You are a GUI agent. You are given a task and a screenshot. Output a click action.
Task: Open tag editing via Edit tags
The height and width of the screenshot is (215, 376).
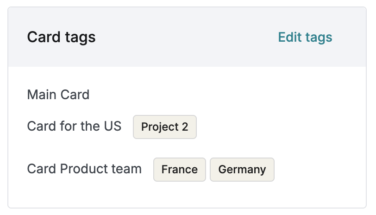coord(305,37)
